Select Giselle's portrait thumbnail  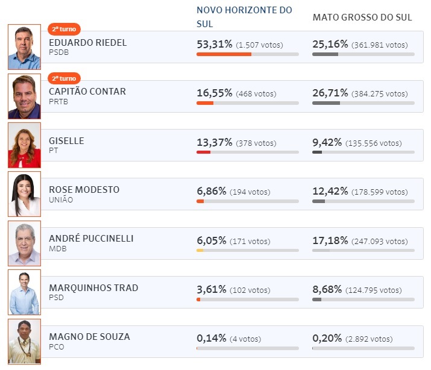pyautogui.click(x=24, y=145)
